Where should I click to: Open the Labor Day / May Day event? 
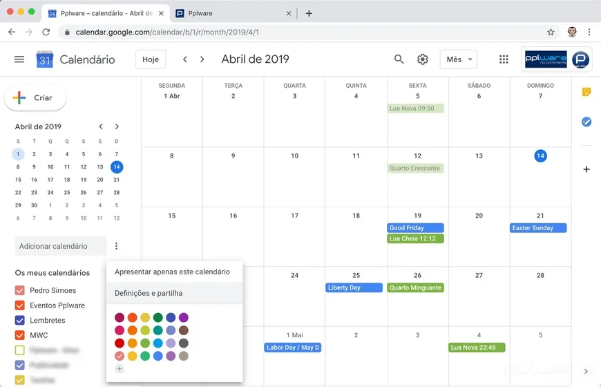coord(293,348)
